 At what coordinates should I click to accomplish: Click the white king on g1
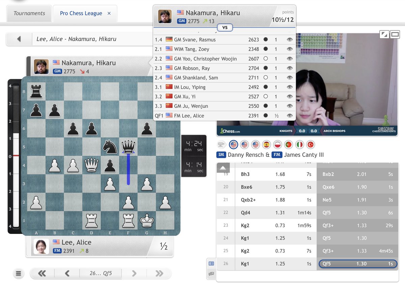tap(146, 220)
